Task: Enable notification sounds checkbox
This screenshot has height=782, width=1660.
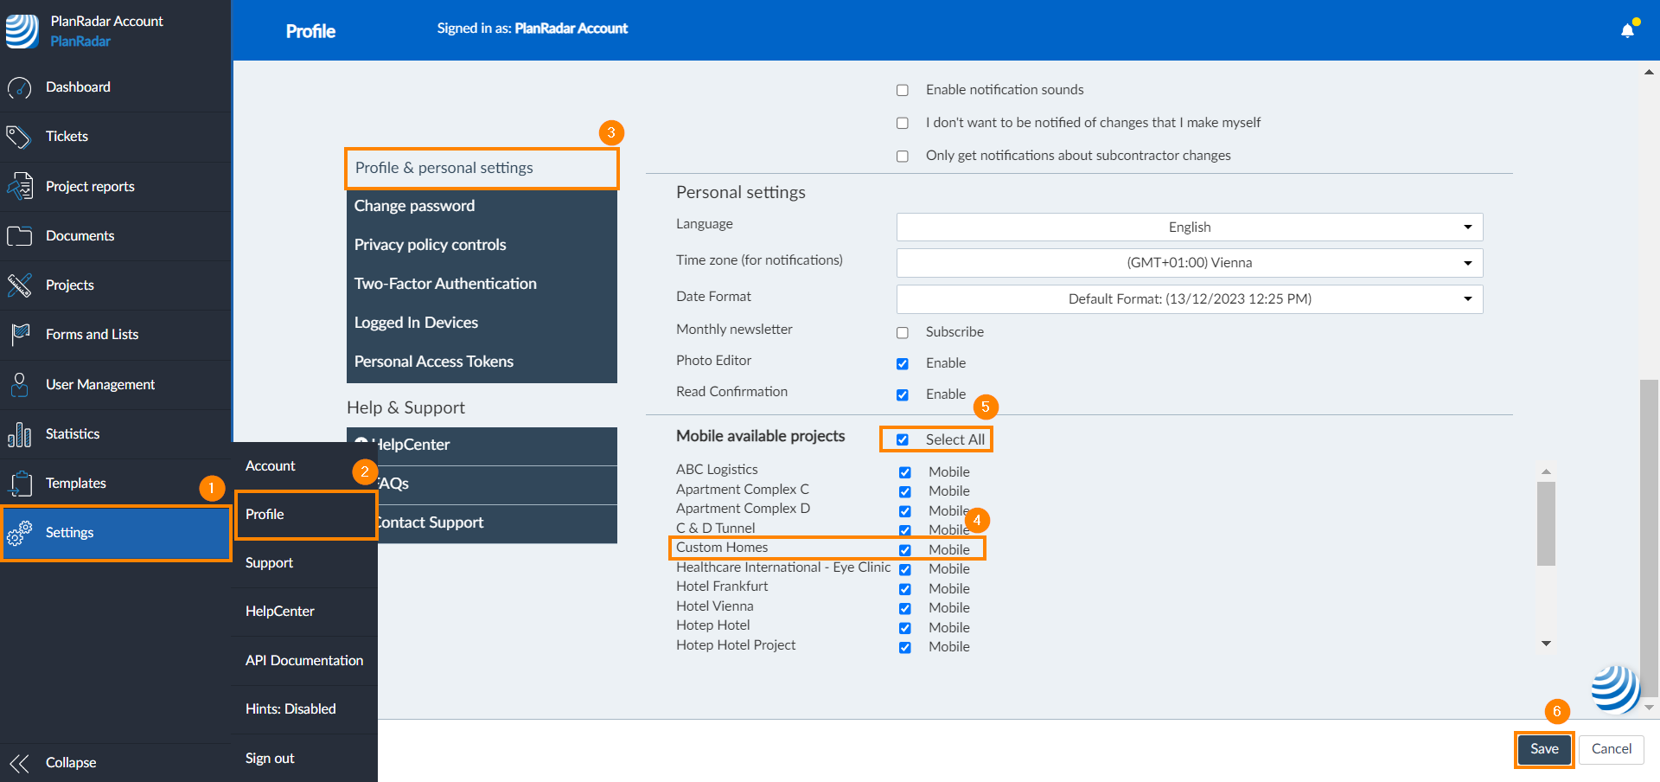Action: 903,90
